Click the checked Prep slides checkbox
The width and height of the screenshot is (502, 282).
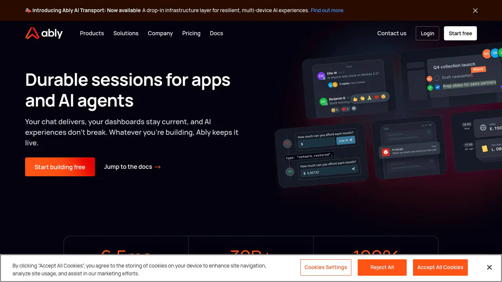pos(438,87)
